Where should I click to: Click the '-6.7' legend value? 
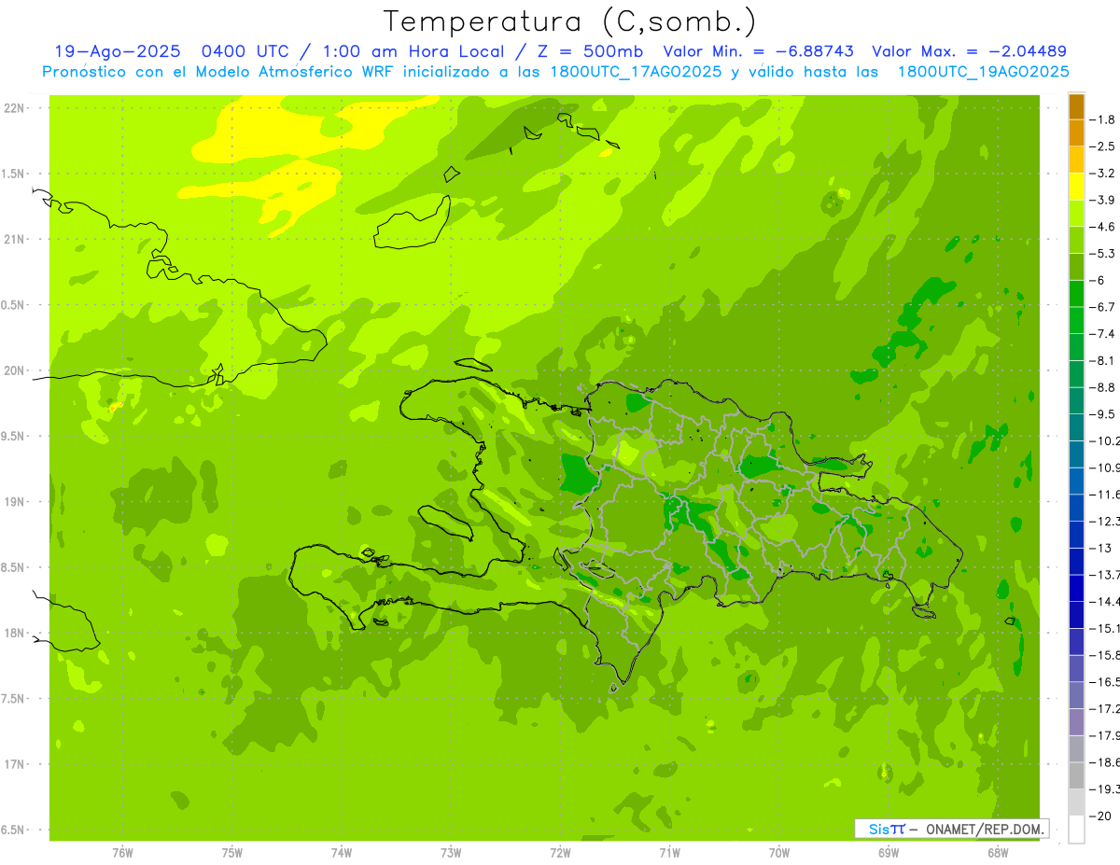pos(1101,307)
